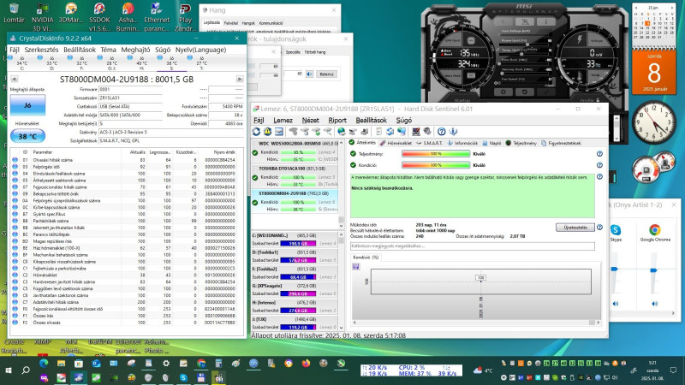Click the Windows Start button
Image resolution: width=685 pixels, height=385 pixels.
click(9, 370)
